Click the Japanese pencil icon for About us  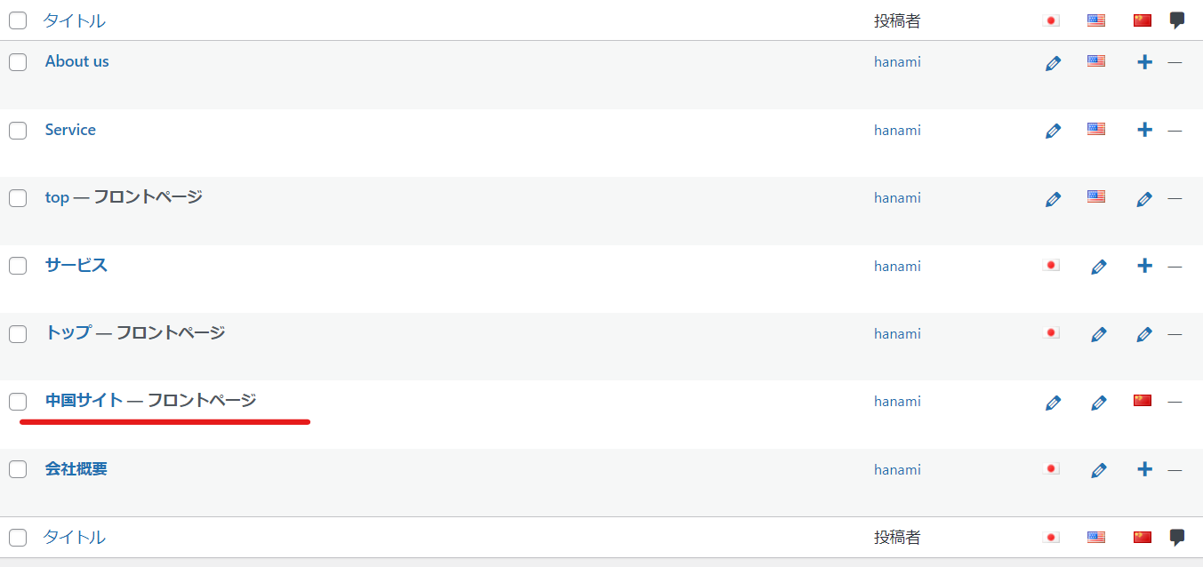(x=1053, y=63)
